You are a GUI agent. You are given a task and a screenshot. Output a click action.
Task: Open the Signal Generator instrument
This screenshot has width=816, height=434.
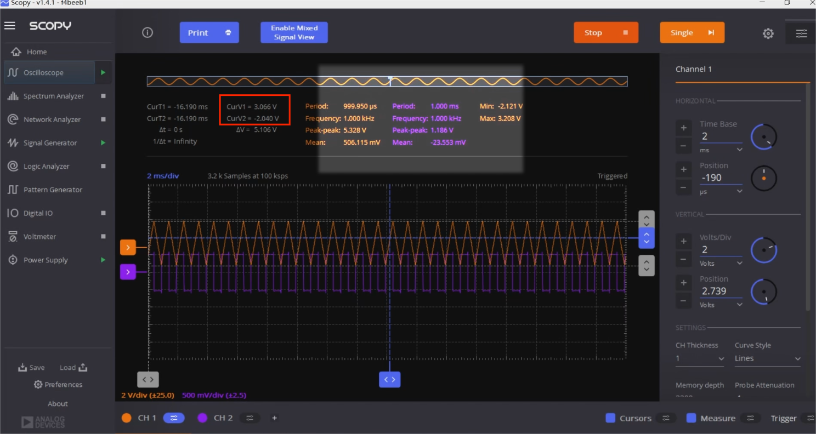(x=49, y=143)
